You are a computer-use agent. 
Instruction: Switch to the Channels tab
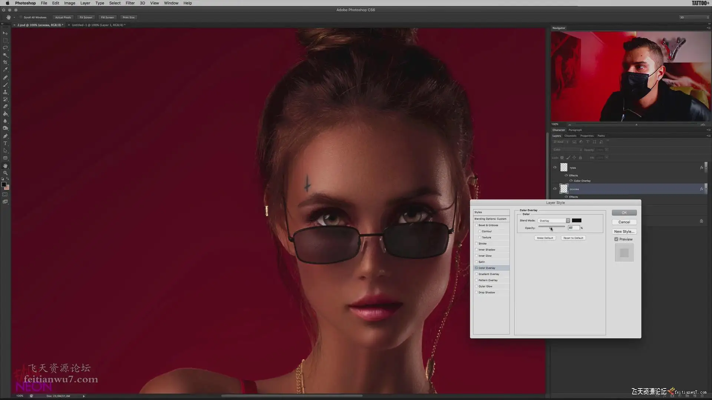click(570, 136)
